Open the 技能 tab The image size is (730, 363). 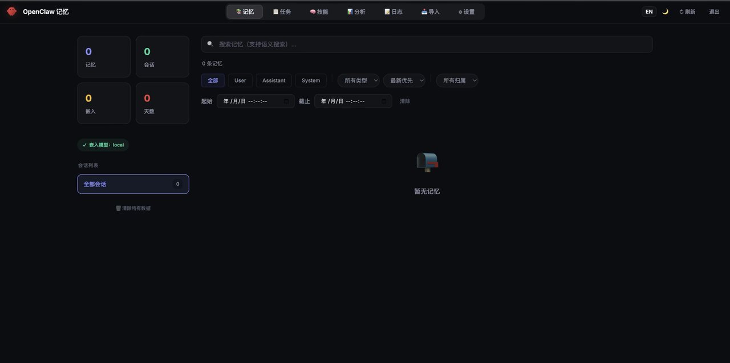click(319, 11)
